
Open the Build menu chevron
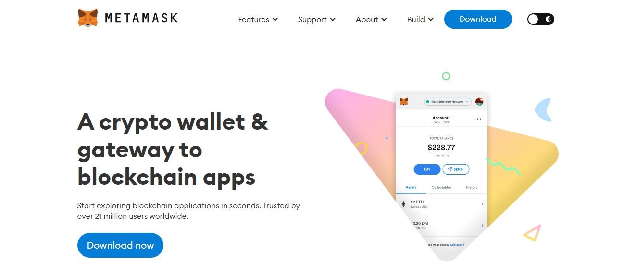431,20
